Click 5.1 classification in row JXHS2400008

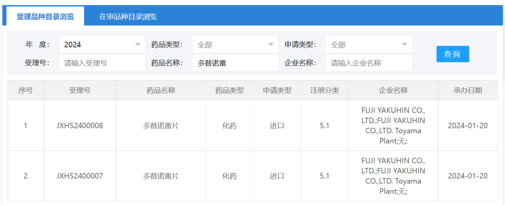[x=325, y=126]
